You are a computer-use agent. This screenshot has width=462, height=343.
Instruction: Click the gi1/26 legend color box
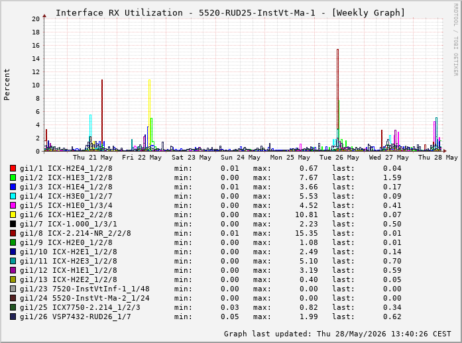tap(13, 317)
